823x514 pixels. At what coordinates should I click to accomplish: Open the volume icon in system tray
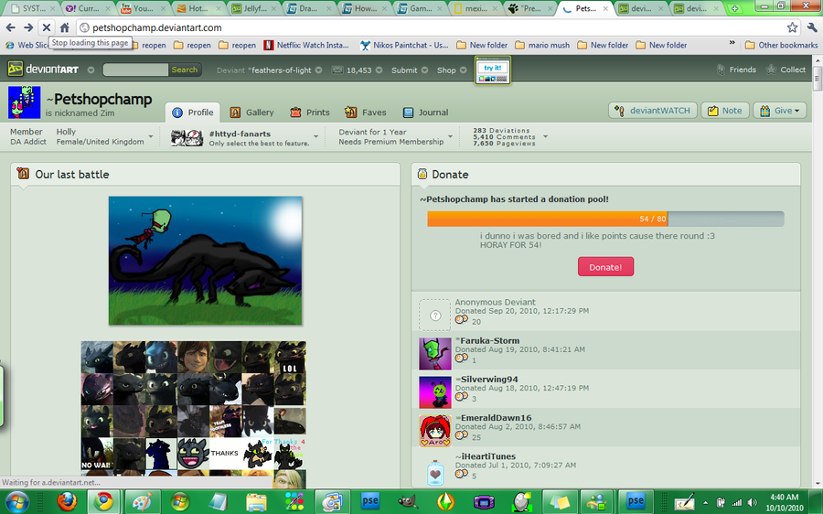753,502
